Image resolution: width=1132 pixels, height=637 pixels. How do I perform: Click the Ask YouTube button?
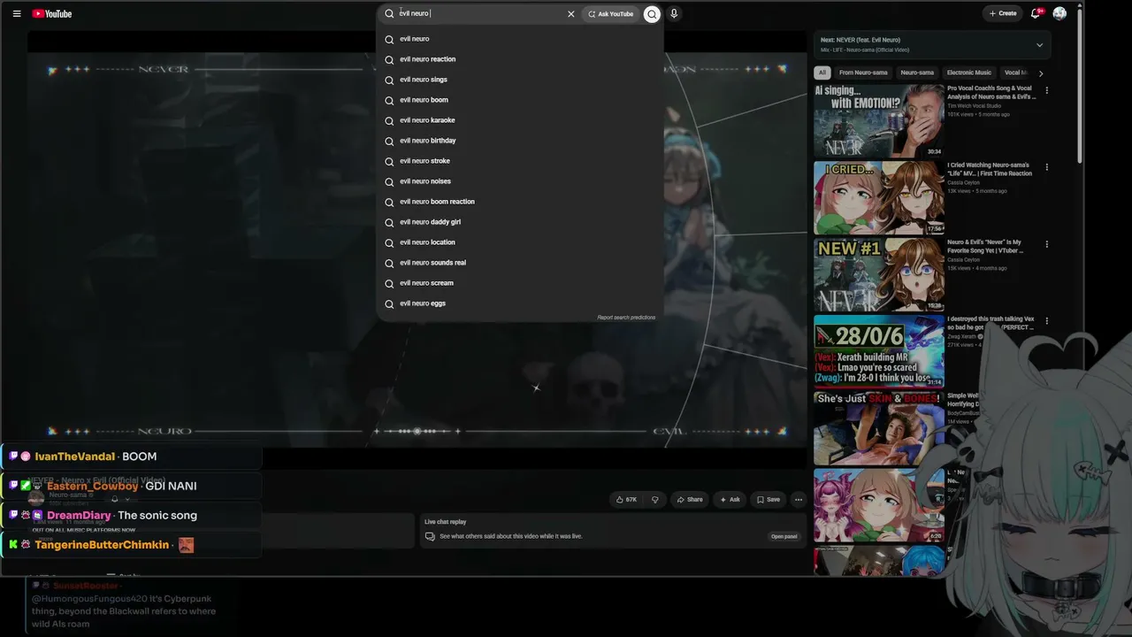[x=611, y=13]
